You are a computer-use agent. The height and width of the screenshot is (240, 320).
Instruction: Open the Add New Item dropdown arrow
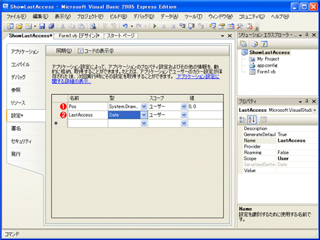[35, 26]
